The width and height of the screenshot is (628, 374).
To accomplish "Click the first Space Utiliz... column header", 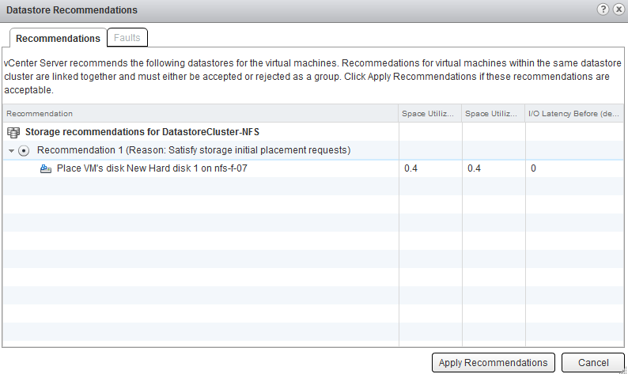I will pos(429,114).
